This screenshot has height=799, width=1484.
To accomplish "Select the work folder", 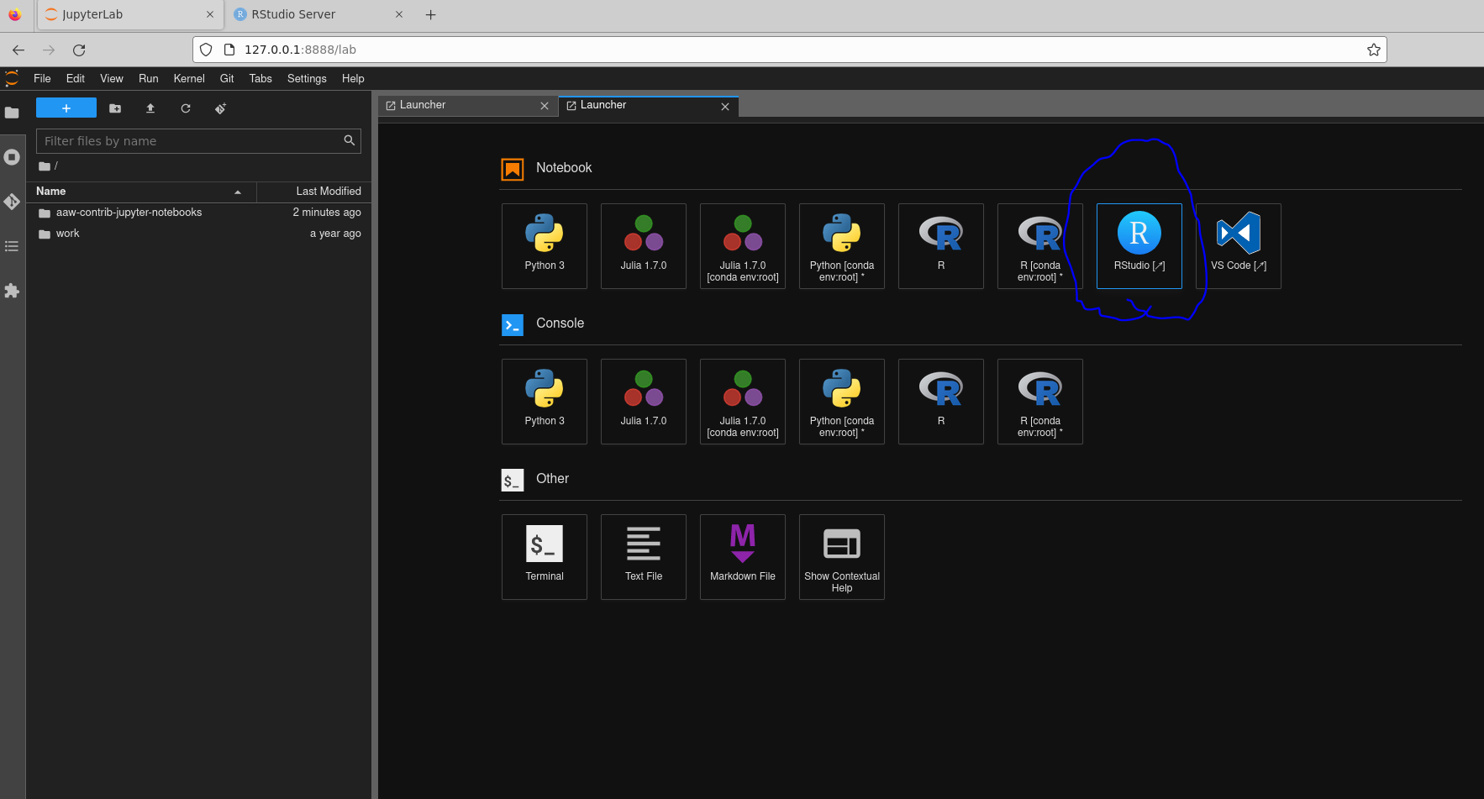I will click(198, 234).
